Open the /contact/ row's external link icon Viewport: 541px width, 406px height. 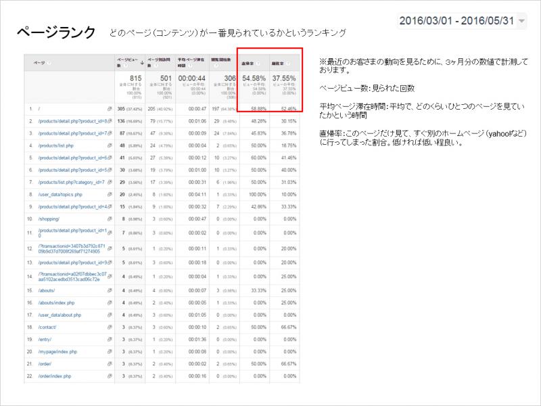pyautogui.click(x=110, y=327)
